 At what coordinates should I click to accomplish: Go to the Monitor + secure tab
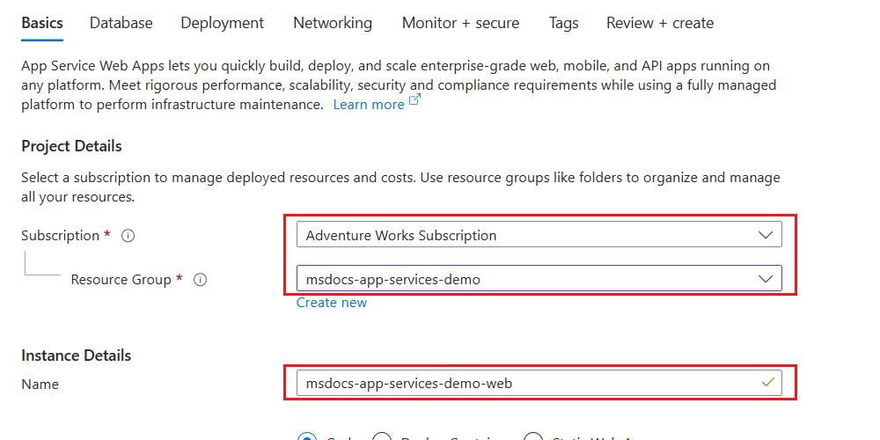[x=461, y=23]
